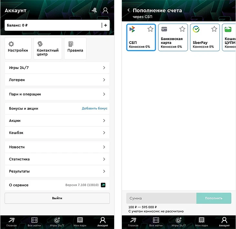Open the Лотереи menu label
Screen dimensions: 236x229
[x=17, y=80]
